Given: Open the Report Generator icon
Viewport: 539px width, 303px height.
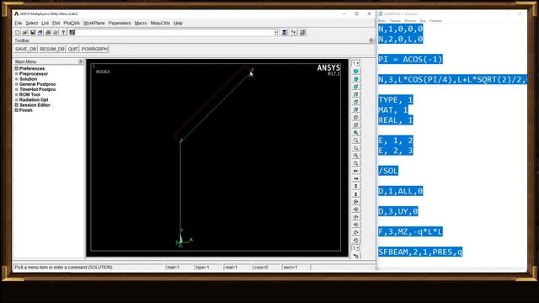Looking at the screenshot, I should pyautogui.click(x=56, y=32).
